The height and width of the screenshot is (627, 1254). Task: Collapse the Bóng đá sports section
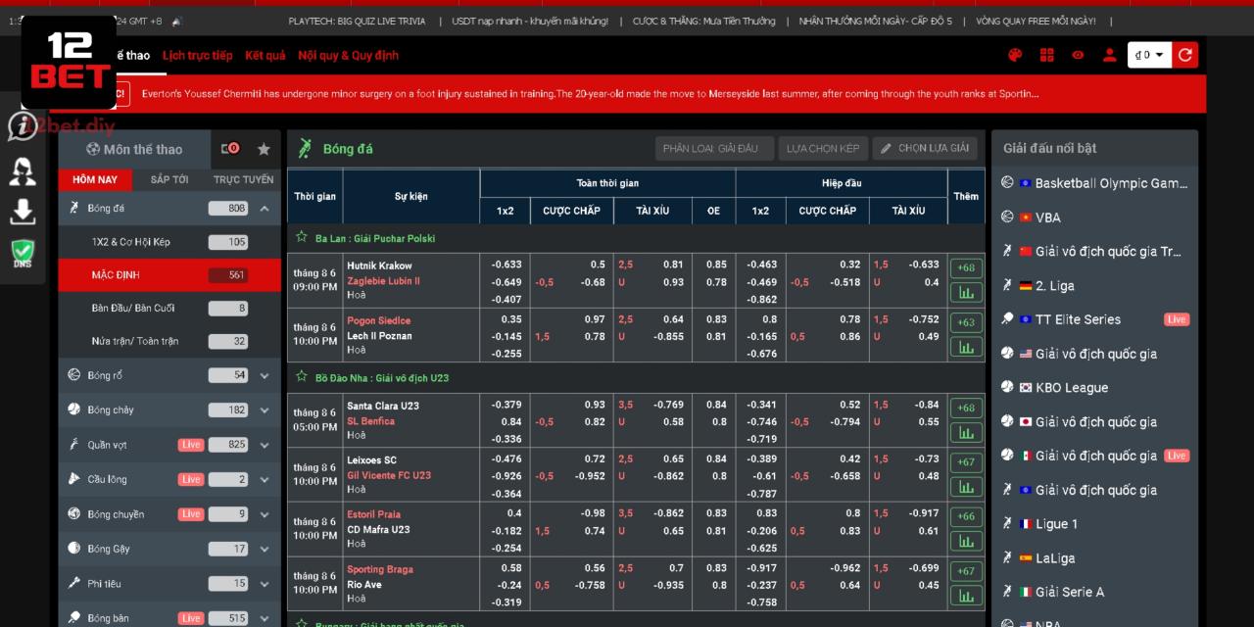(264, 208)
